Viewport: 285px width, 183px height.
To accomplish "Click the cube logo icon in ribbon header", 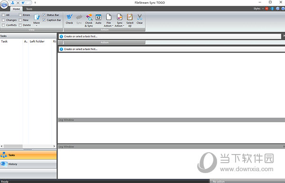I will pos(278,9).
